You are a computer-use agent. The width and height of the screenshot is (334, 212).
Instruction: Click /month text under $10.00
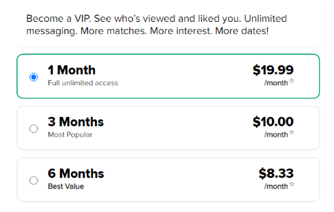(x=276, y=135)
